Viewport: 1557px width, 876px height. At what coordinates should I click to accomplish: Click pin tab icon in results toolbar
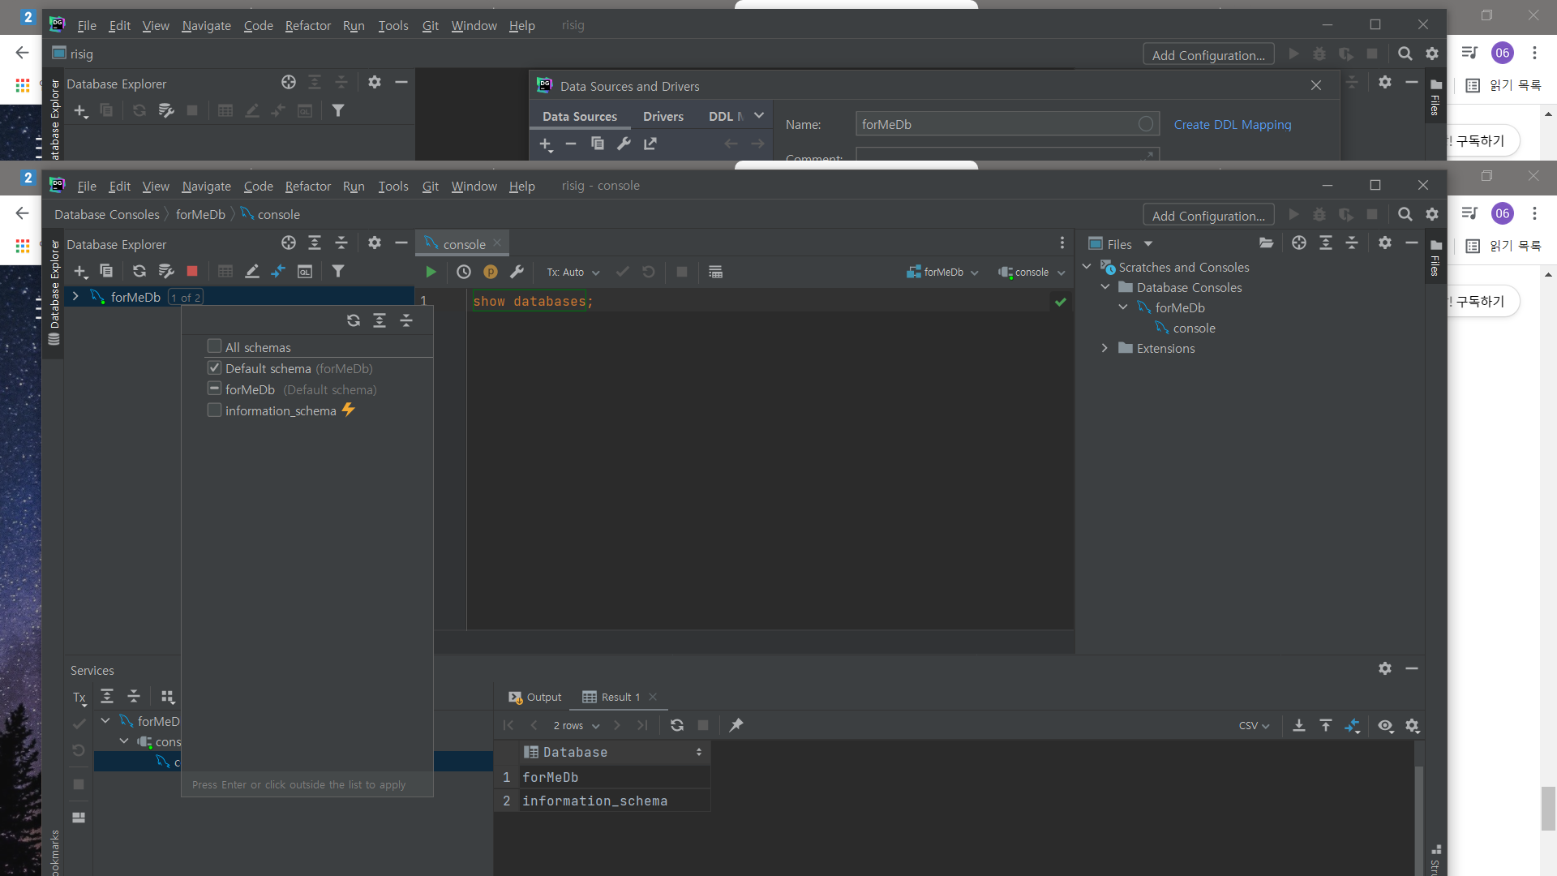tap(736, 725)
